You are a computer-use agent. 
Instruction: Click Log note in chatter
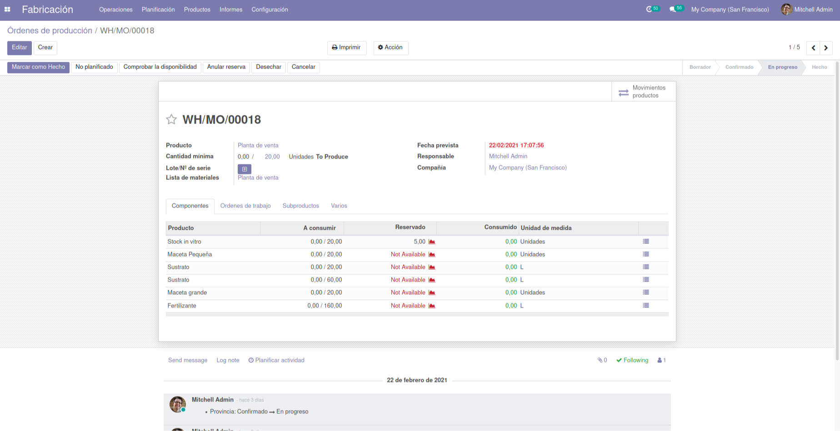[228, 360]
